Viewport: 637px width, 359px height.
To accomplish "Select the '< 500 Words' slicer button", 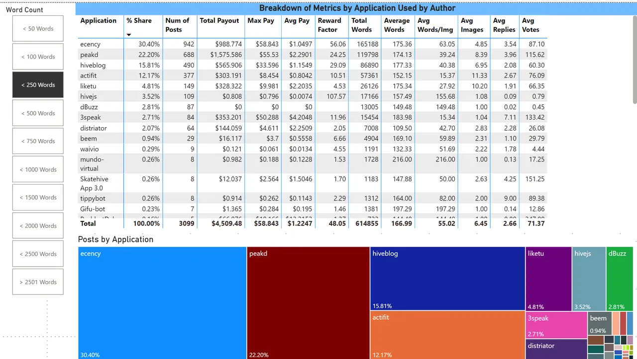I will coord(38,113).
